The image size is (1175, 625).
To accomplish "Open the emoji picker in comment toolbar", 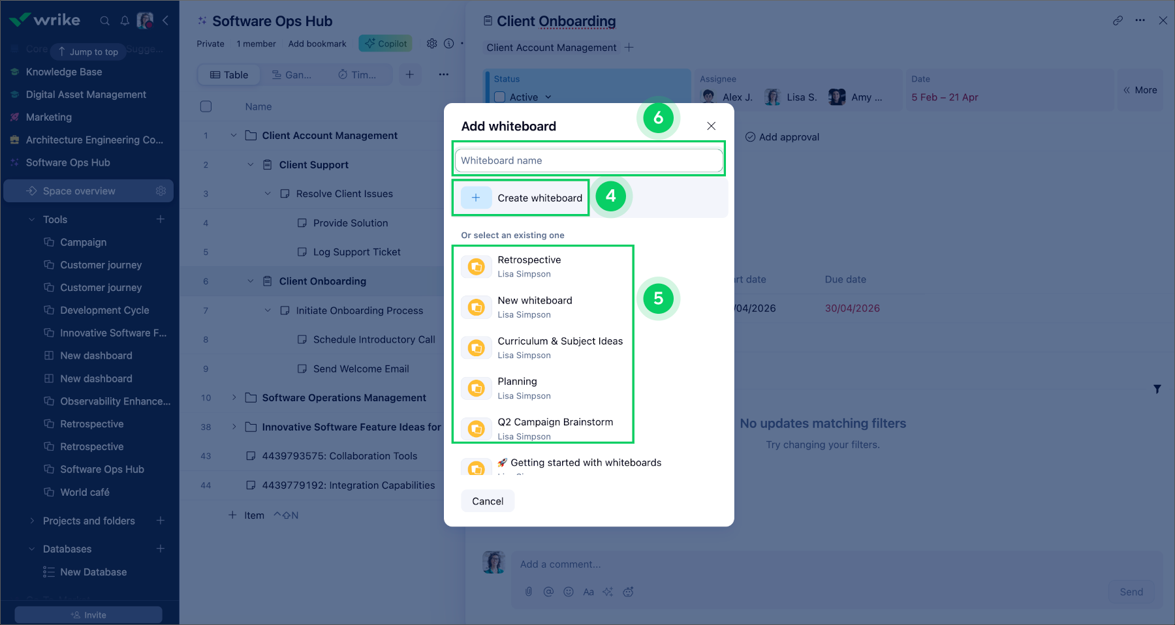I will (569, 592).
